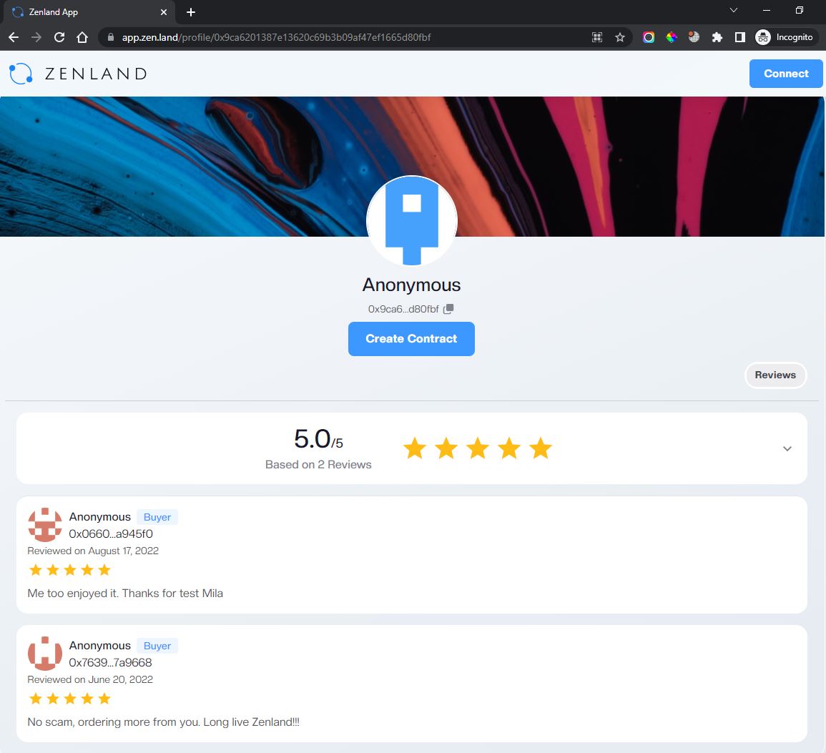Click the fifth star in the rating summary
This screenshot has width=826, height=753.
tap(541, 448)
